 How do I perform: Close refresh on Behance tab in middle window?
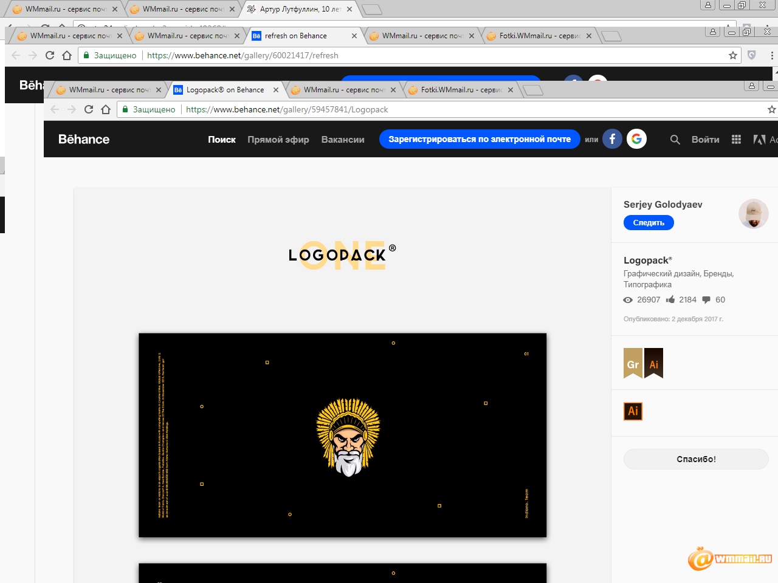click(354, 36)
